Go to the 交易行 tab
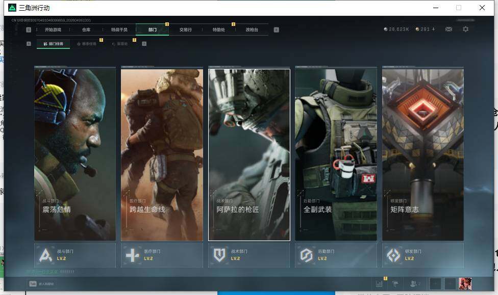498x295 pixels. [x=186, y=30]
